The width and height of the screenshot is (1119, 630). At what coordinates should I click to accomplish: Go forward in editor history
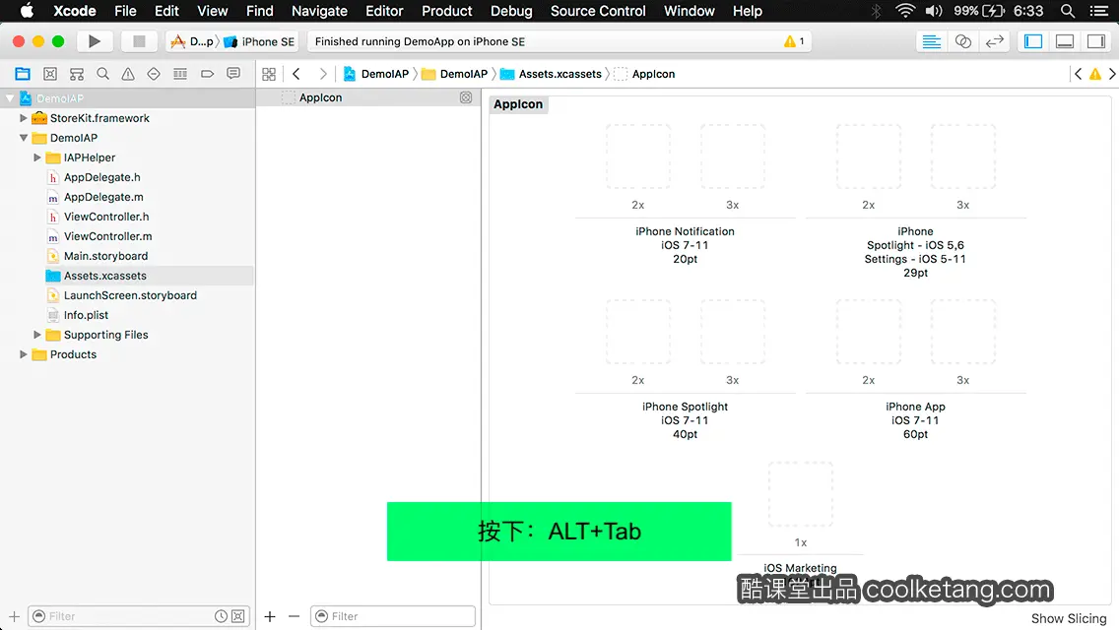(322, 74)
